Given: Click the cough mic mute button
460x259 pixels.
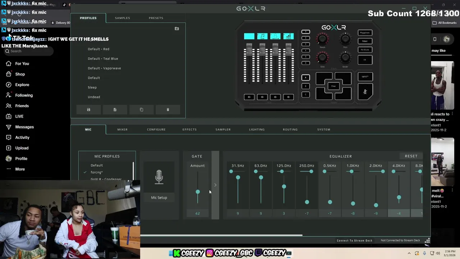Looking at the screenshot, I should click(x=365, y=91).
